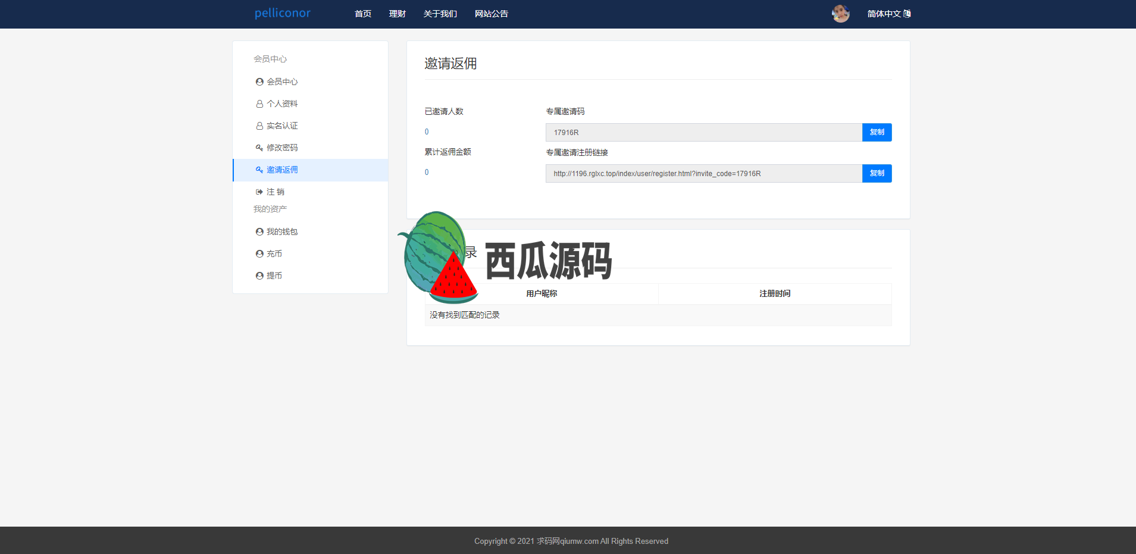
Task: Open 充币 sidebar link
Action: click(x=274, y=253)
